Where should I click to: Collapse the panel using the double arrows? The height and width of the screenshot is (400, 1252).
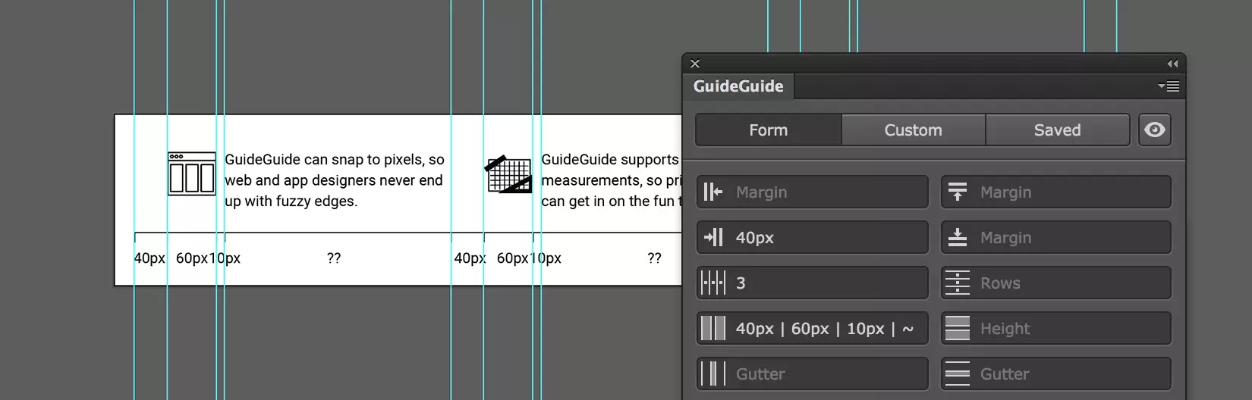pos(1172,64)
